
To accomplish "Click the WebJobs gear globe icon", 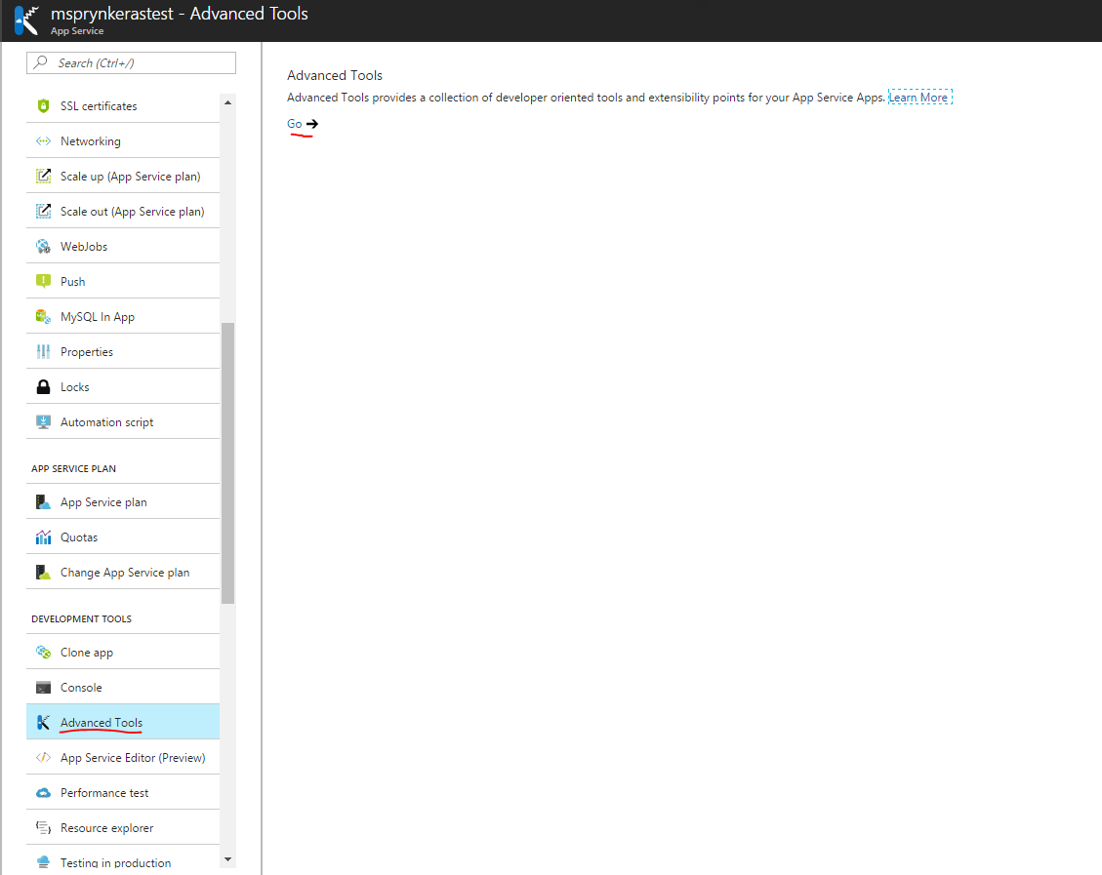I will (43, 247).
